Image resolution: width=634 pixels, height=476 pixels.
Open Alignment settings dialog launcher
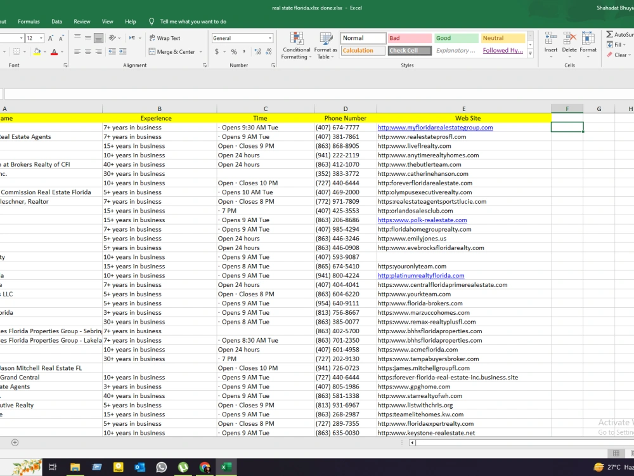tap(205, 65)
